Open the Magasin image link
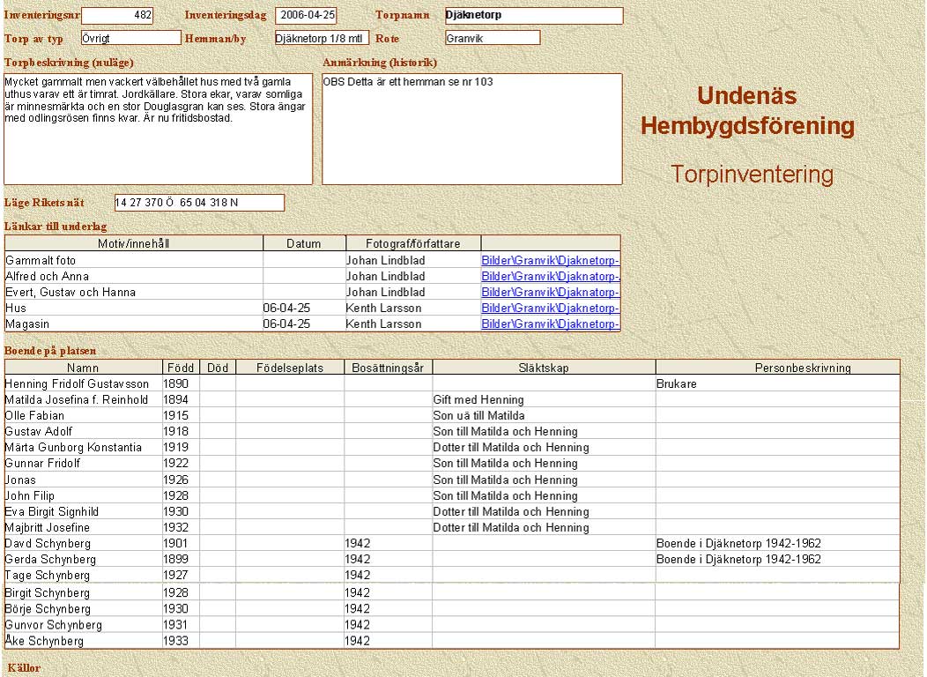 coord(550,324)
